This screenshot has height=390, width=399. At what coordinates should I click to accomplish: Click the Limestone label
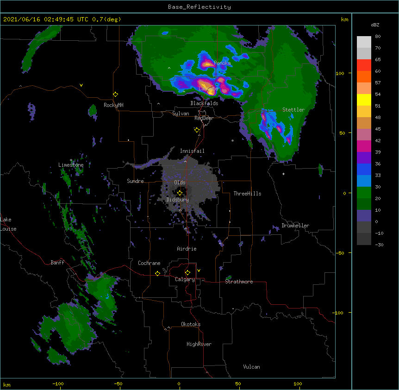(71, 165)
